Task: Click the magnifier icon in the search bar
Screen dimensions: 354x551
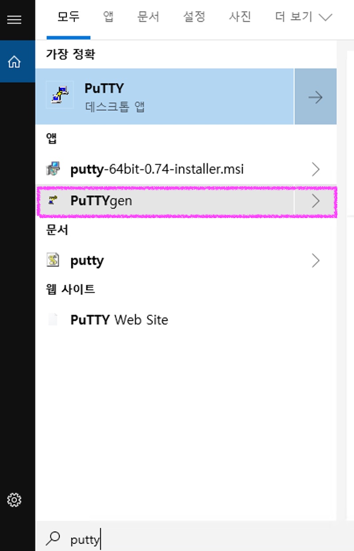Action: click(54, 538)
